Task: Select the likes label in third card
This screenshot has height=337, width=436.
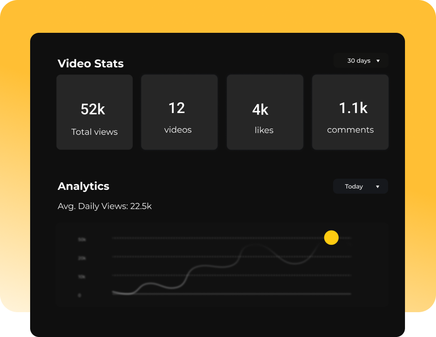Action: click(264, 130)
